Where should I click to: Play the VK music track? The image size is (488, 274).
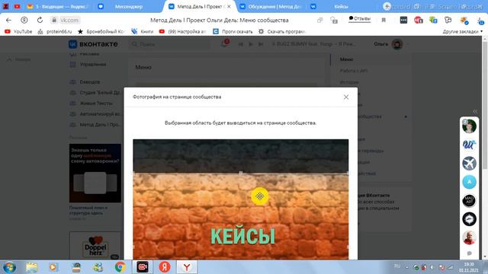[251, 44]
